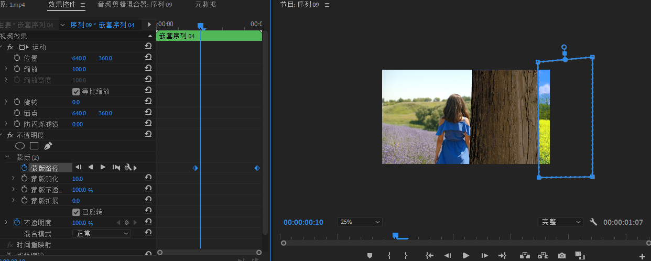Add or remove 不透明度 keyframe diamond

pos(126,223)
